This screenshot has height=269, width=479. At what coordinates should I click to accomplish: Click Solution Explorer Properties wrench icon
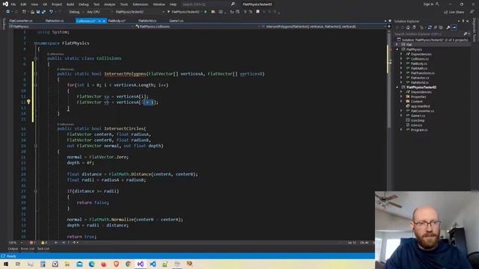click(x=448, y=28)
